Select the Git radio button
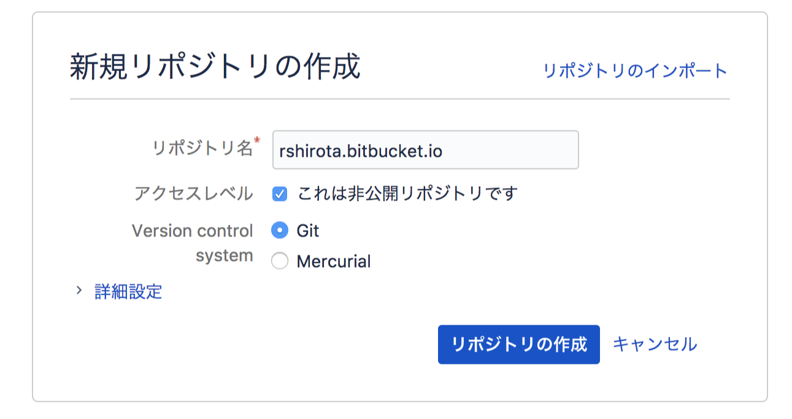The image size is (792, 419). pos(280,231)
